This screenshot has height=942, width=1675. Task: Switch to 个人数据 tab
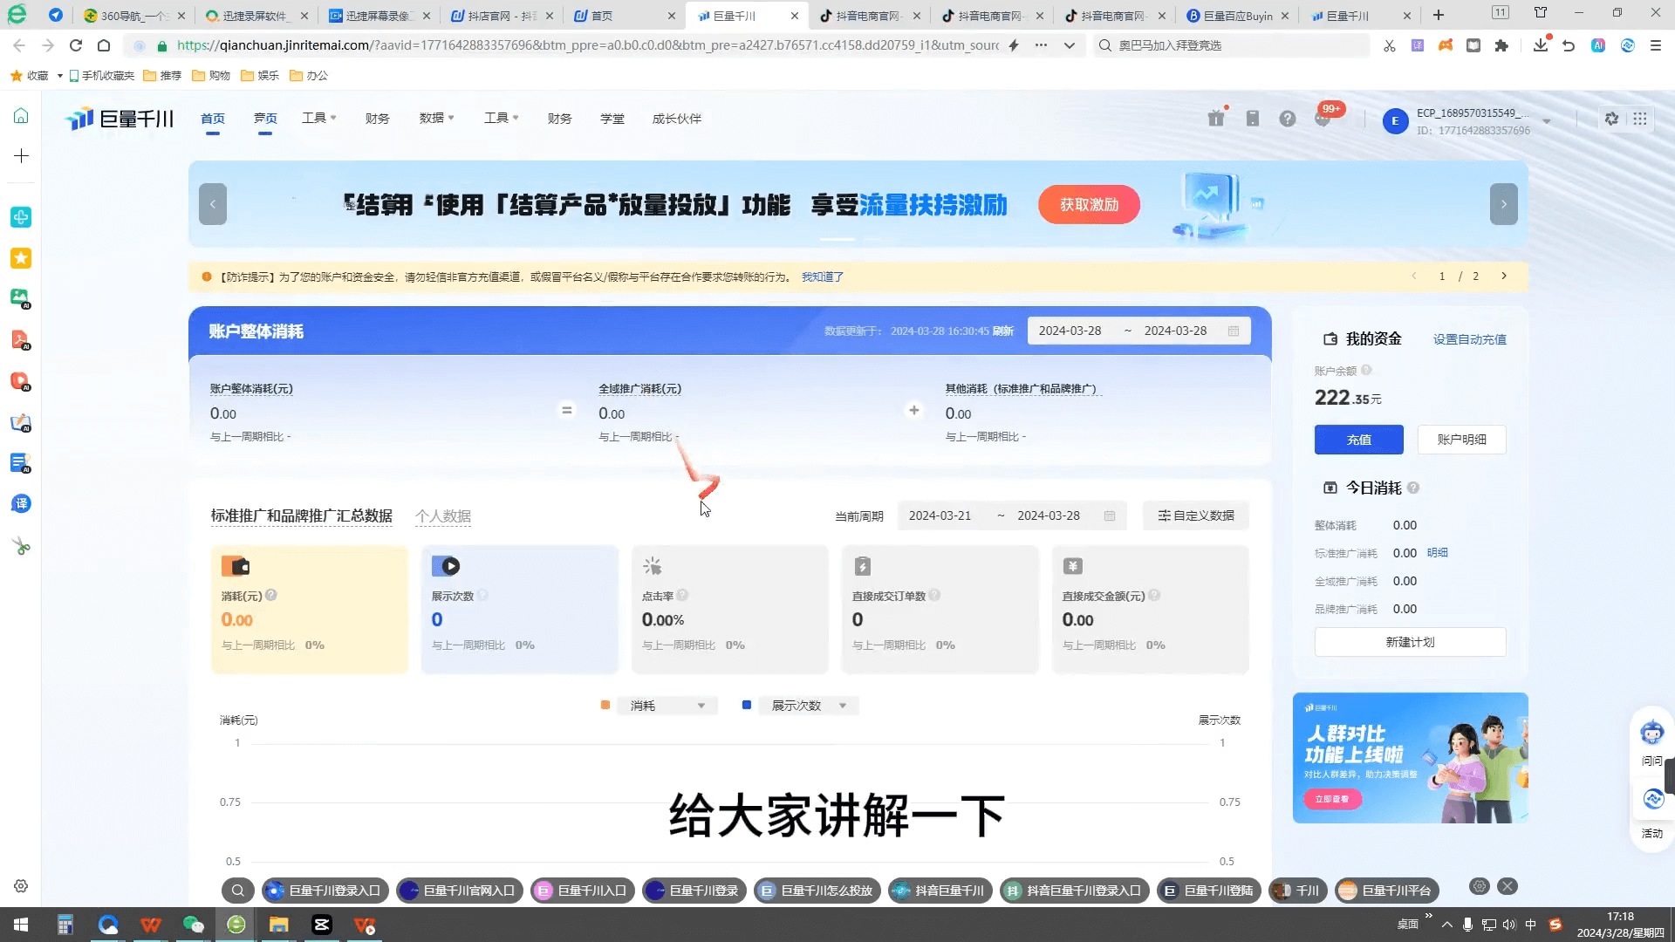point(443,516)
